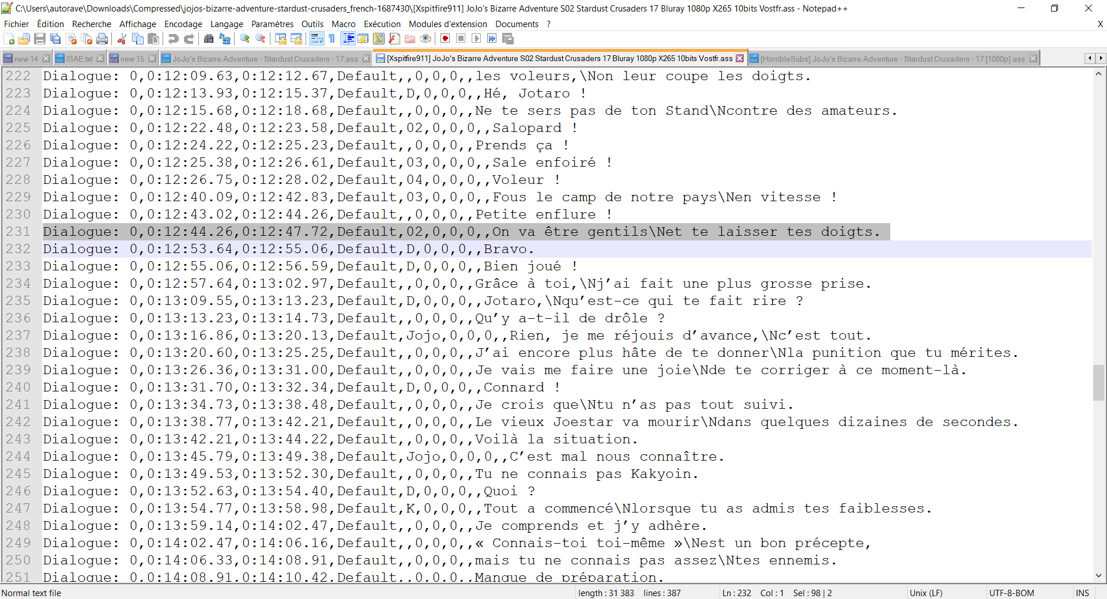Zoom out with the magnifier minus icon
This screenshot has width=1107, height=599.
tap(261, 39)
